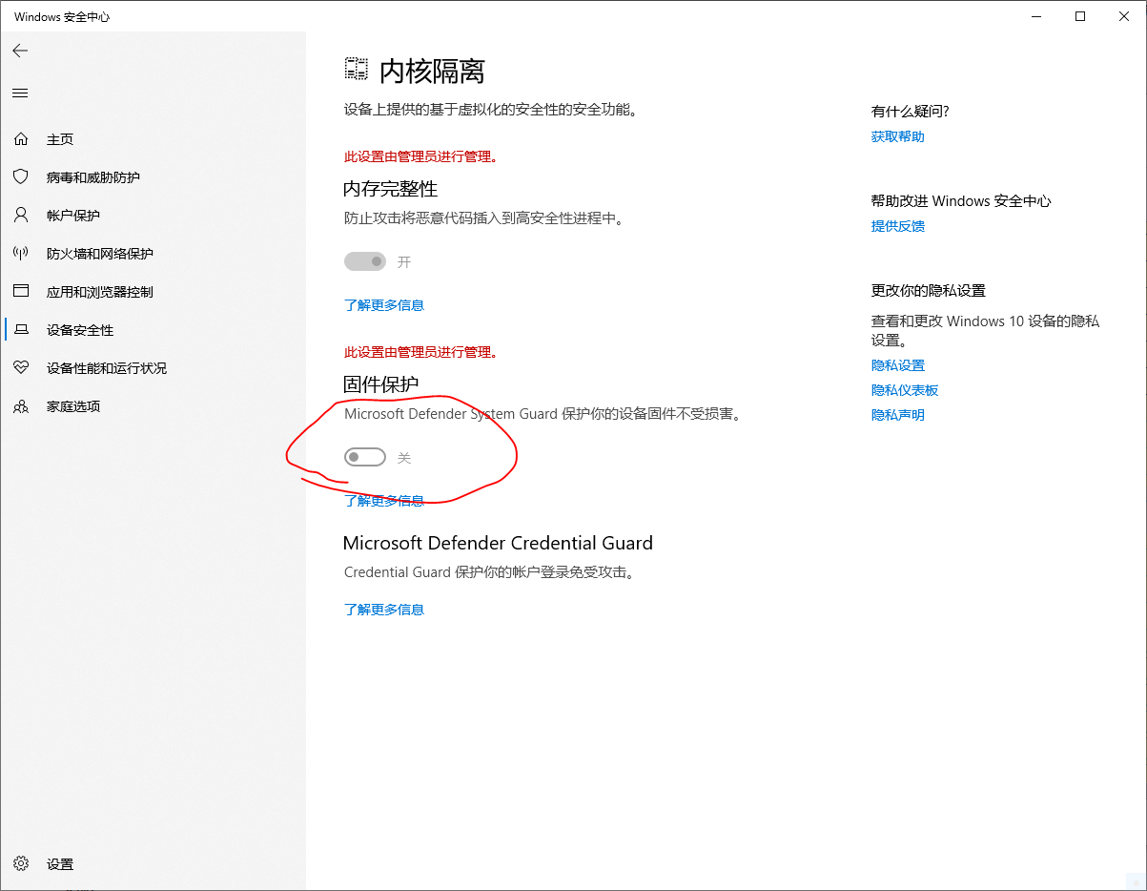Click 了解更多信息 under Credential Guard

coord(384,609)
